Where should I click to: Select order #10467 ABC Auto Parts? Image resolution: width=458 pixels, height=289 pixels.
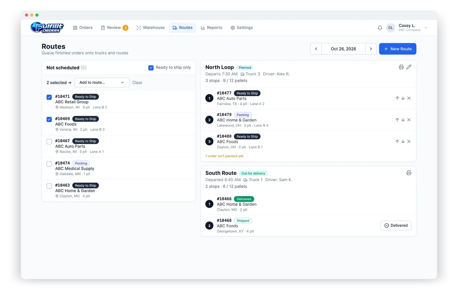(x=49, y=142)
